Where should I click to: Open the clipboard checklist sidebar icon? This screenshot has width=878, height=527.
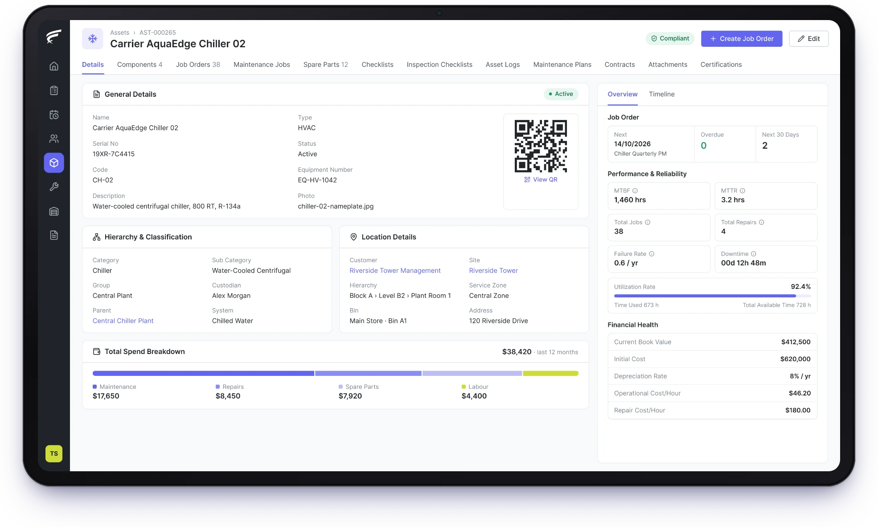pyautogui.click(x=54, y=91)
